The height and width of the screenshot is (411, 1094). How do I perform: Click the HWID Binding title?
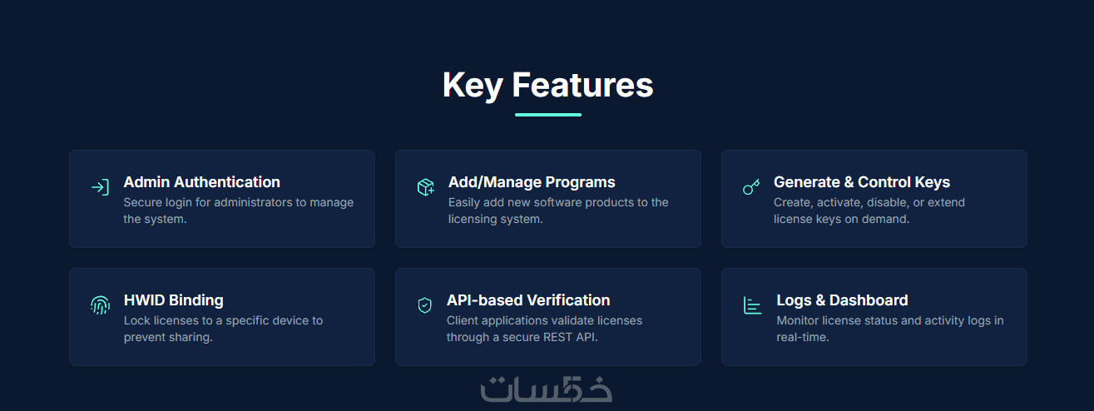pos(173,300)
